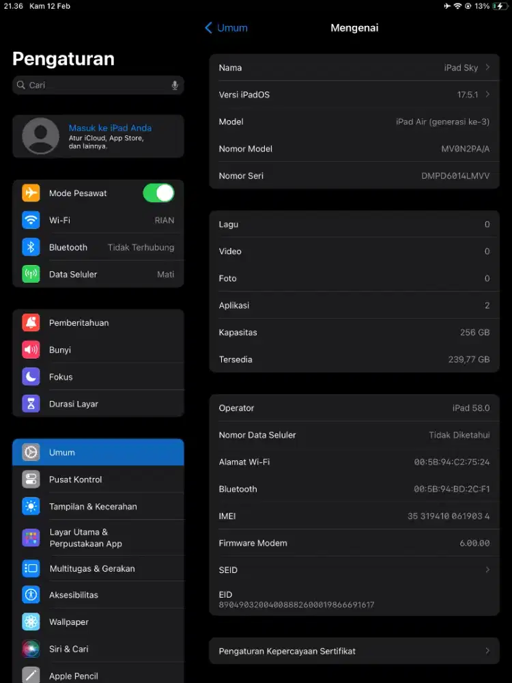The width and height of the screenshot is (512, 683).
Task: Open the Durasi Layar menu label
Action: click(x=74, y=404)
